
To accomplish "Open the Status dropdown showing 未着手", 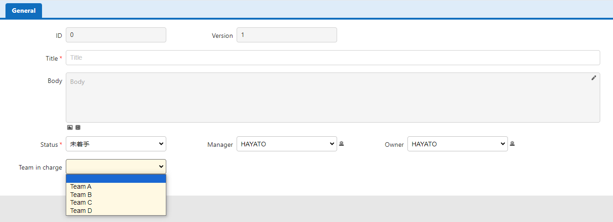I will pyautogui.click(x=116, y=144).
